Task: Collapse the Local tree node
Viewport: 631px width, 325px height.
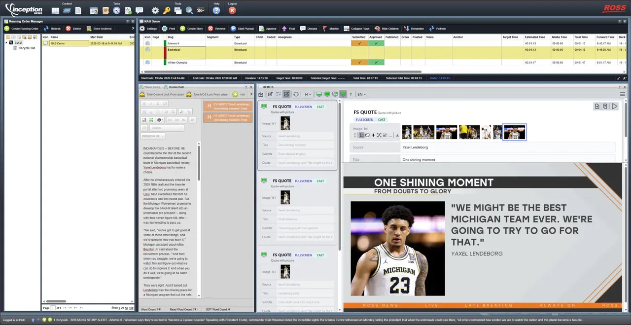Action: point(7,43)
